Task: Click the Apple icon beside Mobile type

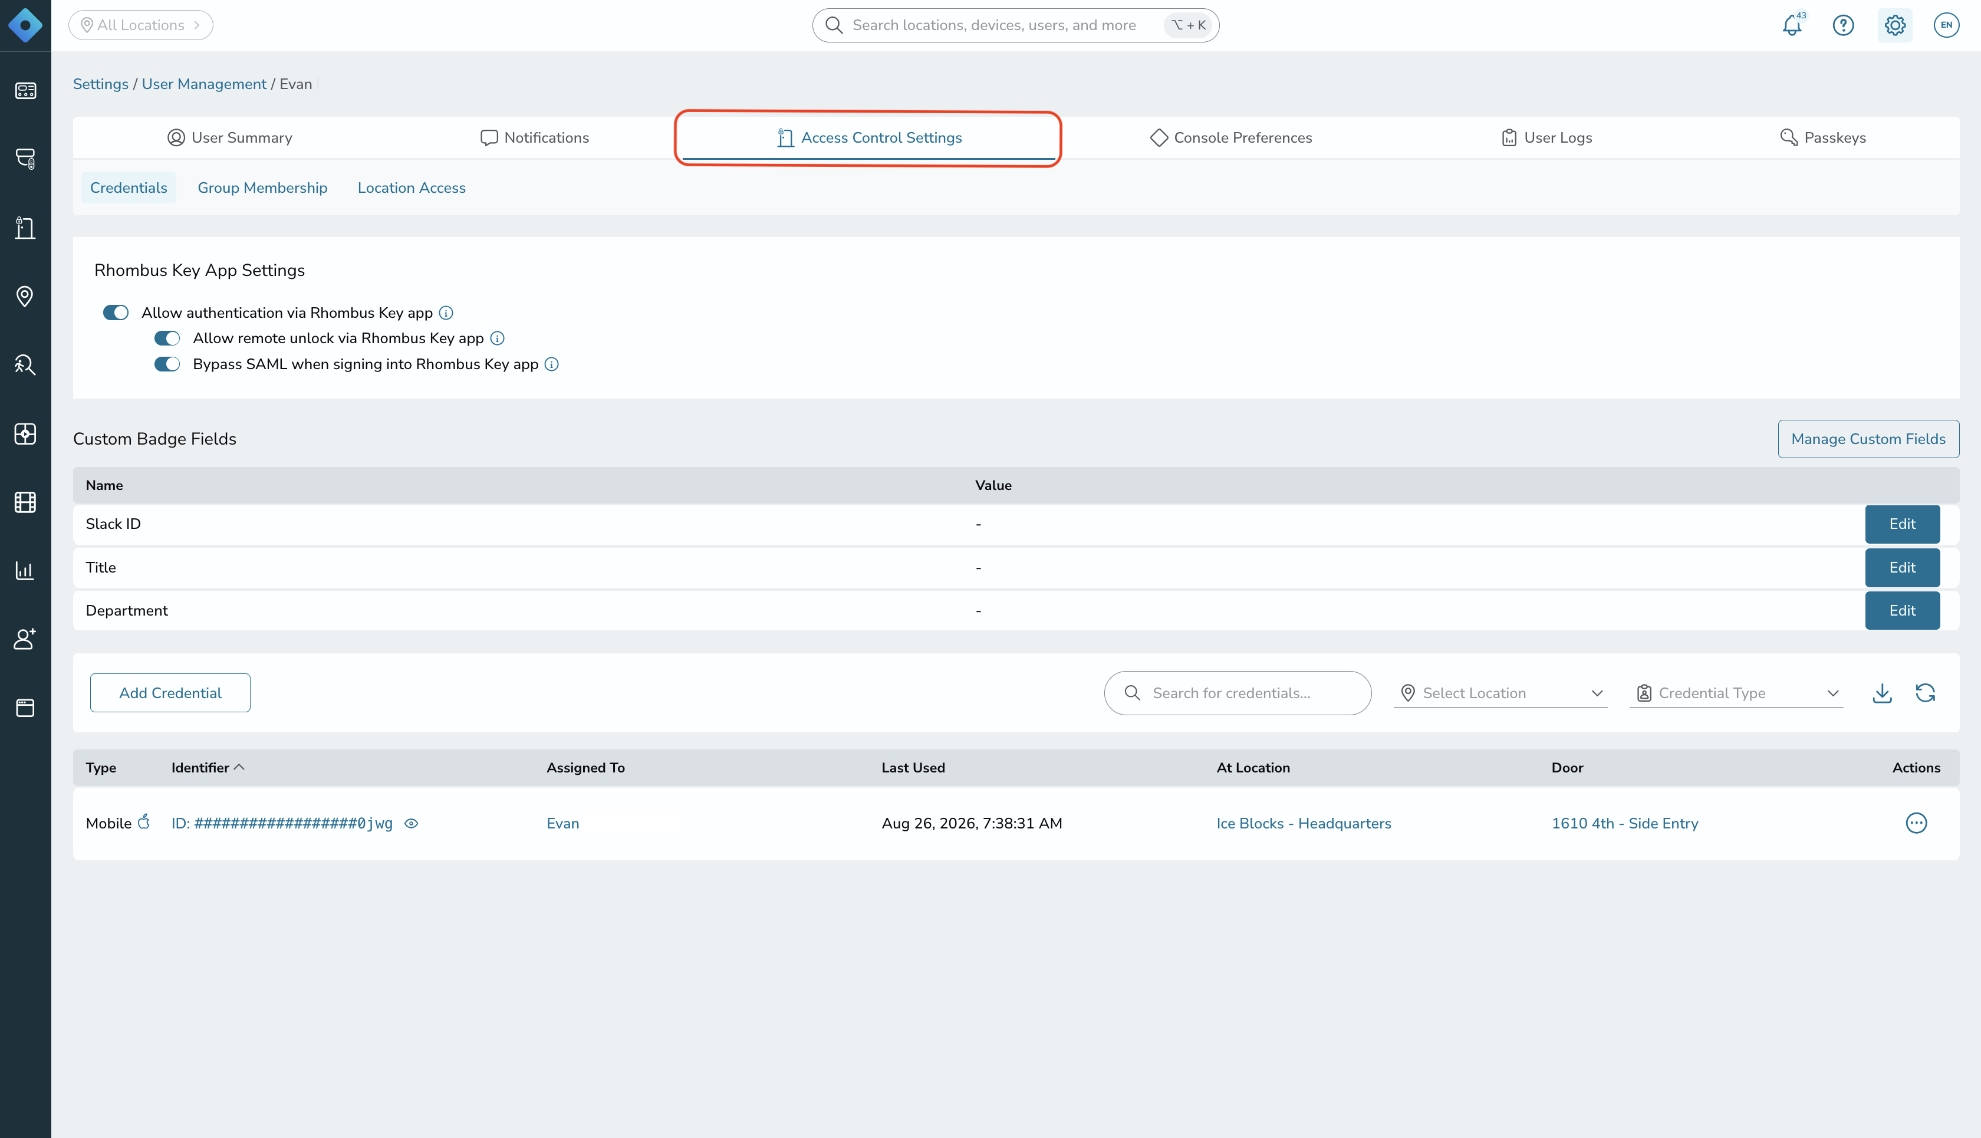Action: pos(144,822)
